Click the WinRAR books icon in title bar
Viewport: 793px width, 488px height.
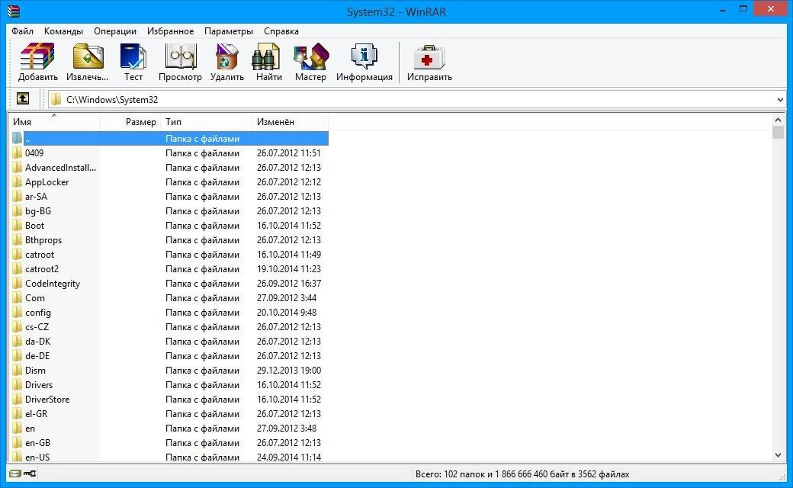tap(13, 11)
